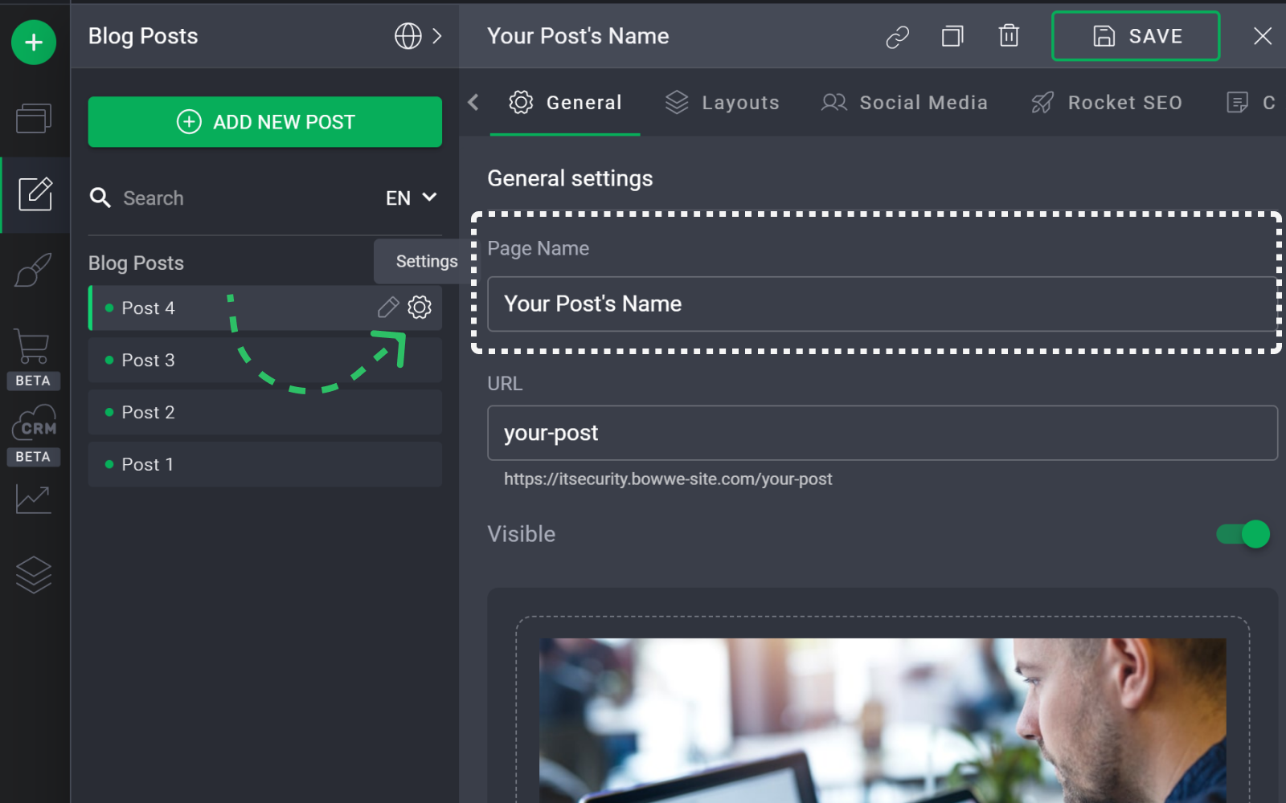This screenshot has height=803, width=1286.
Task: Click the post featured image thumbnail
Action: click(x=883, y=720)
